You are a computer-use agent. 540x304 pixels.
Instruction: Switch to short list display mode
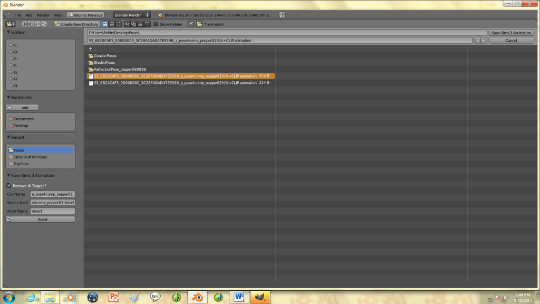(x=105, y=24)
